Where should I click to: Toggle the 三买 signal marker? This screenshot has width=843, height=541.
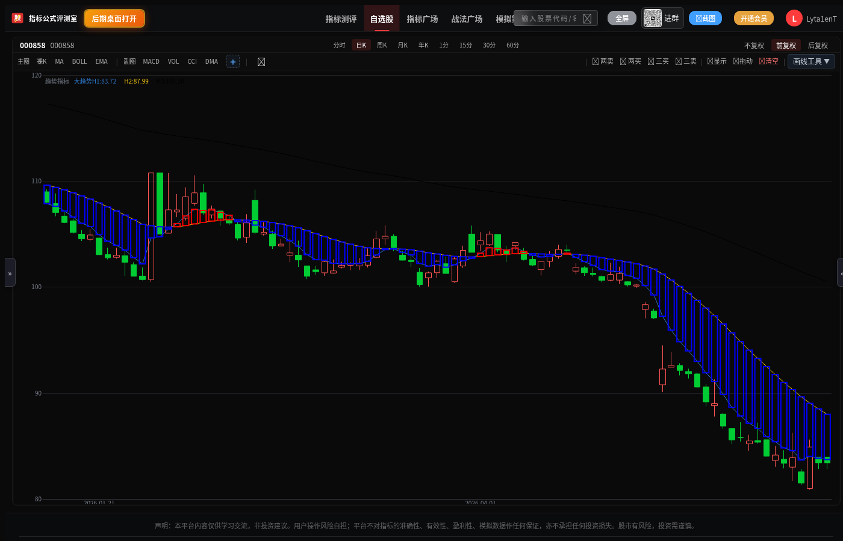pyautogui.click(x=658, y=61)
